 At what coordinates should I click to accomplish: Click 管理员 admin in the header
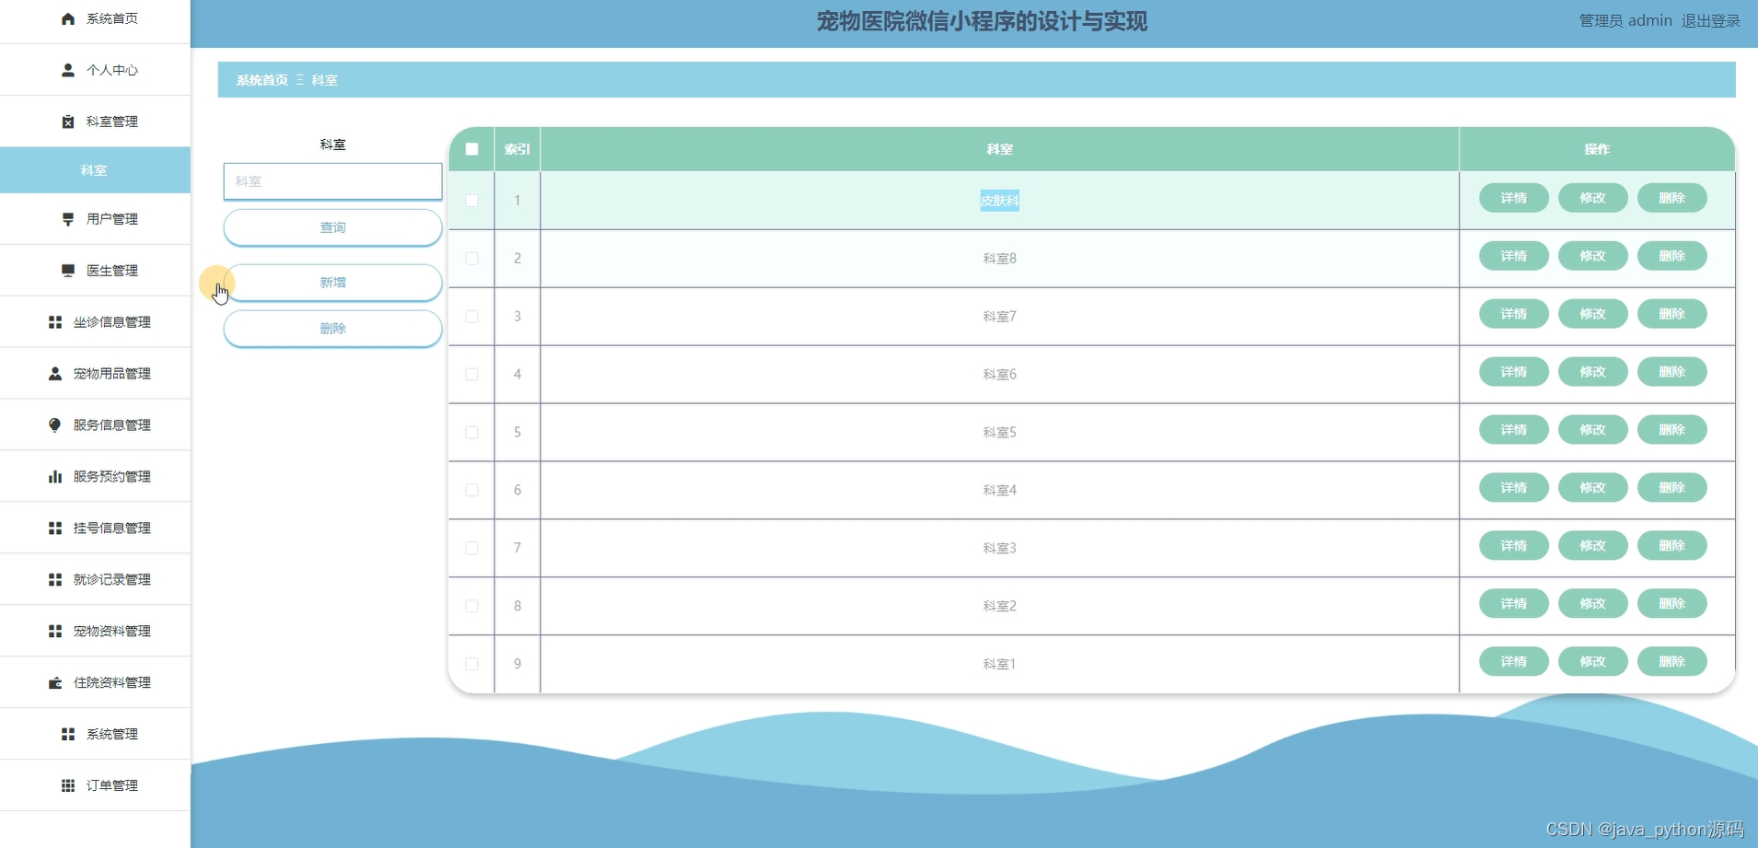coord(1625,21)
